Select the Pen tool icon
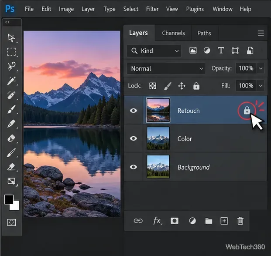 point(11,124)
